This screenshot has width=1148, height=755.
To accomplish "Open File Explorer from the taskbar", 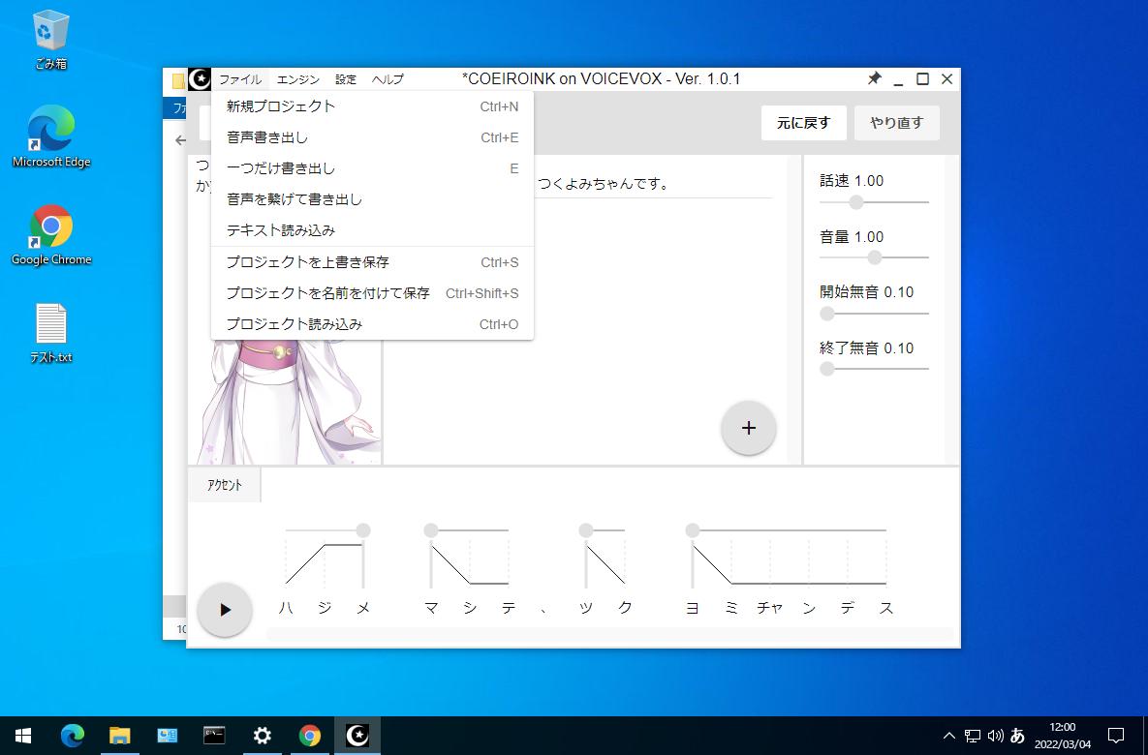I will (119, 736).
